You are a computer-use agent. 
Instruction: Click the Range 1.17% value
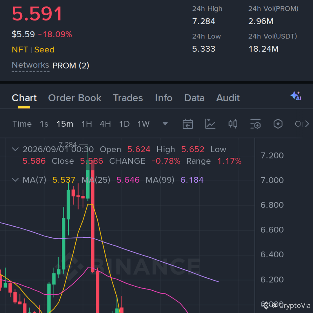click(x=229, y=161)
